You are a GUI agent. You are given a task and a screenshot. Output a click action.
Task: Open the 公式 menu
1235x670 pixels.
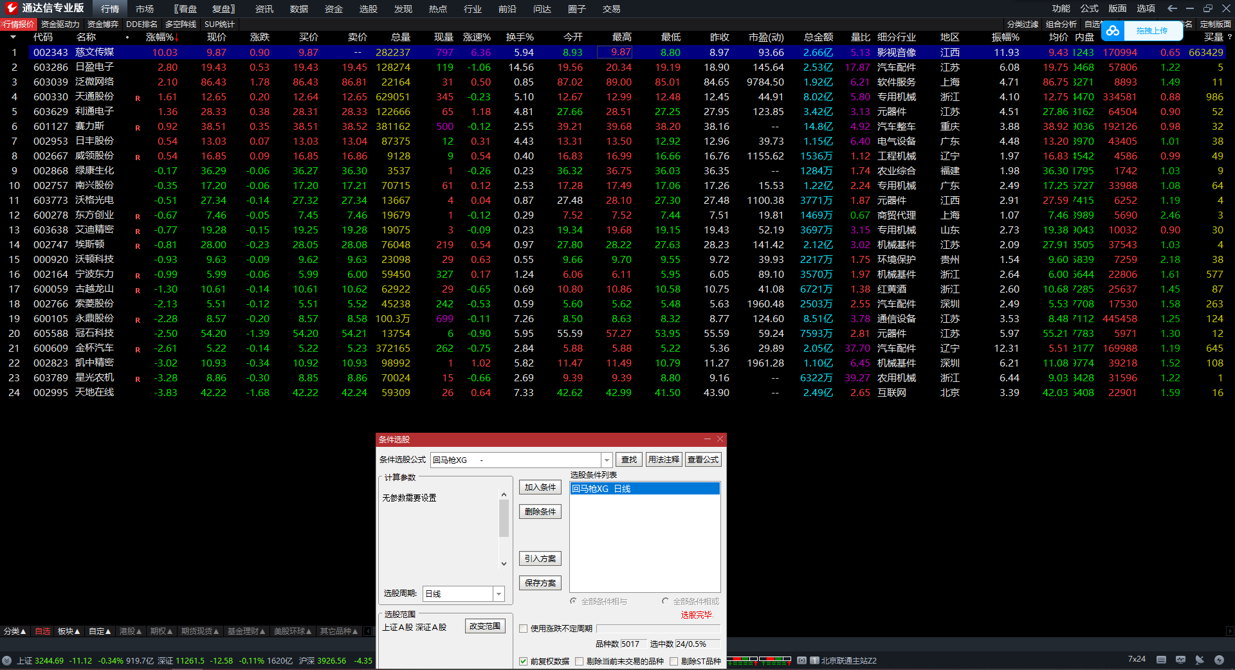pos(1090,8)
